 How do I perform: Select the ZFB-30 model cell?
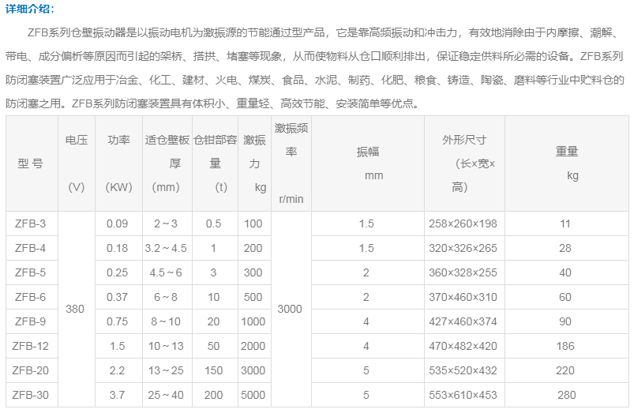31,395
